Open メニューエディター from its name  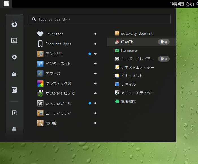[137, 93]
